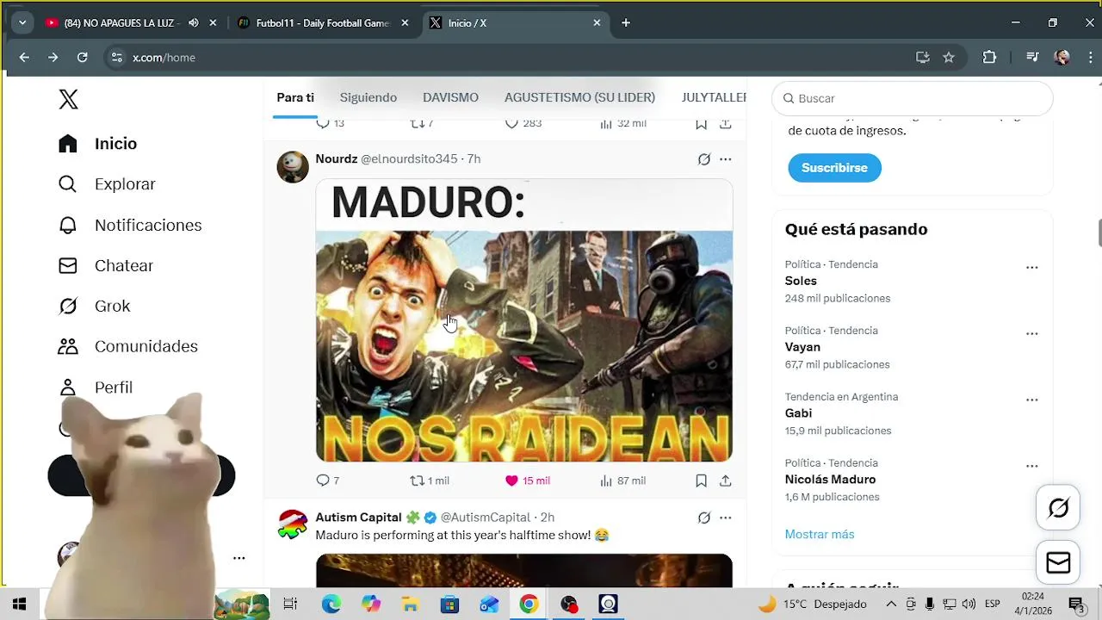The width and height of the screenshot is (1102, 620).
Task: Share the Nourdz MADURO post
Action: coord(726,480)
